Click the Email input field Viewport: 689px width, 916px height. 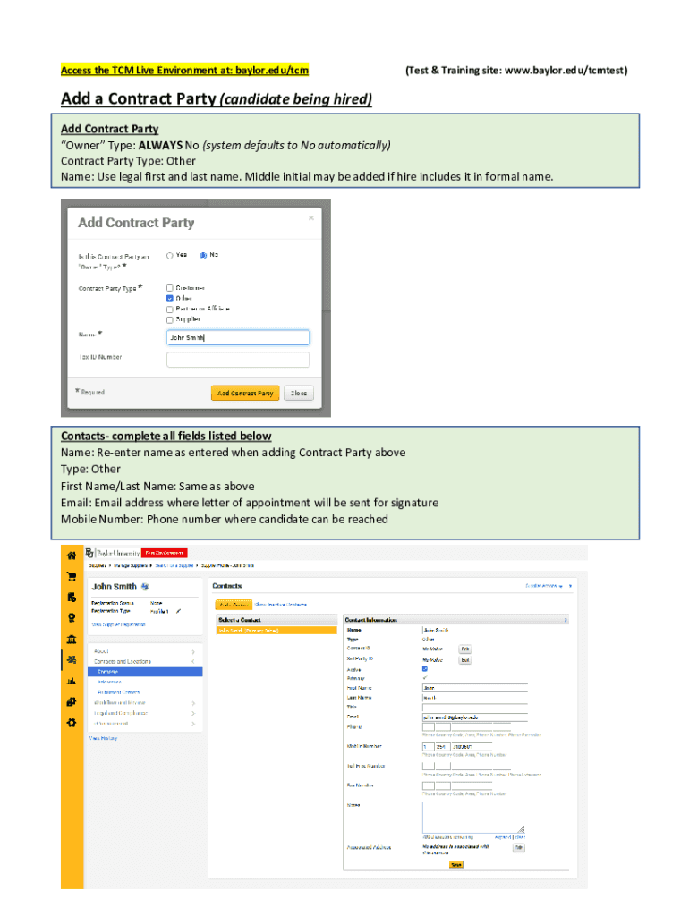click(x=474, y=717)
